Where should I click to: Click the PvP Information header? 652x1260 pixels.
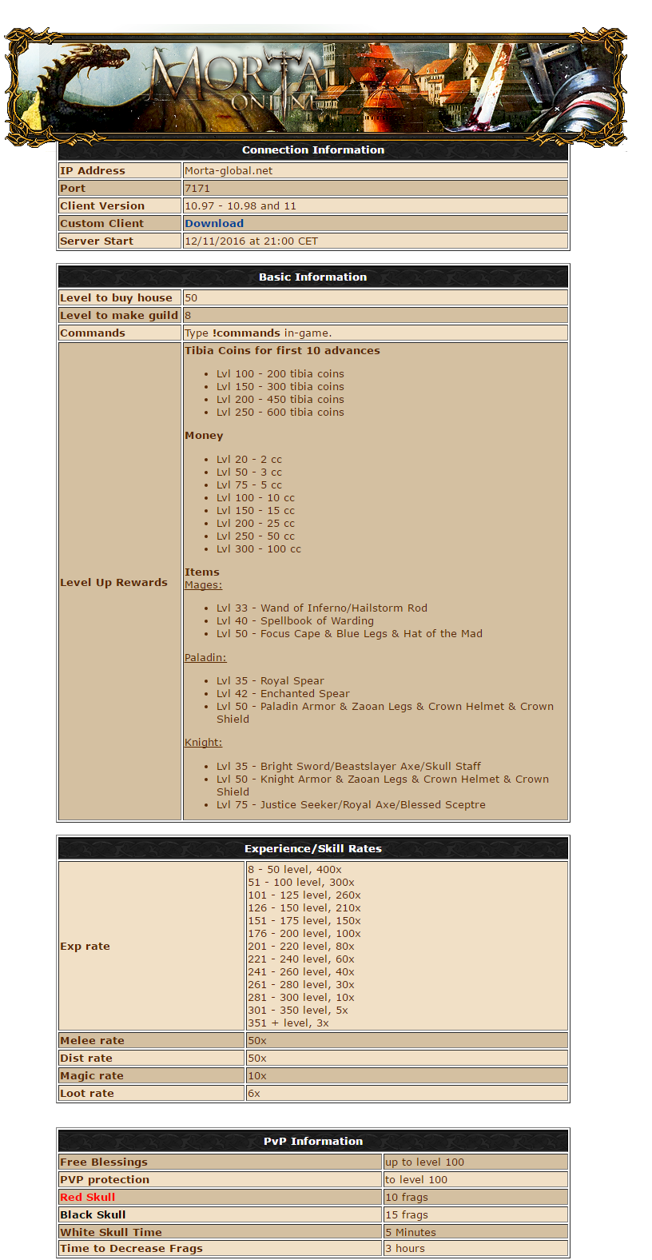(x=313, y=1142)
